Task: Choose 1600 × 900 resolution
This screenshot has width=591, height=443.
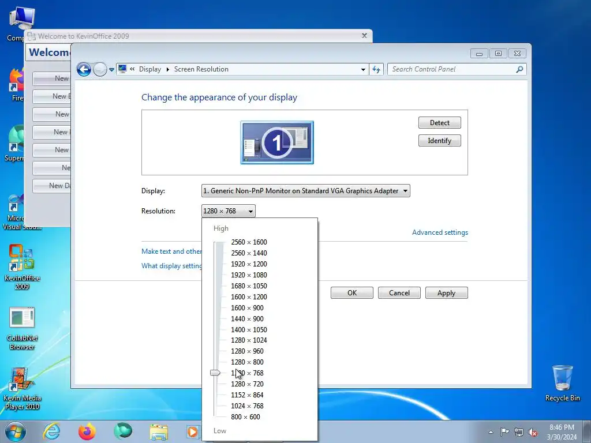Action: 247,308
